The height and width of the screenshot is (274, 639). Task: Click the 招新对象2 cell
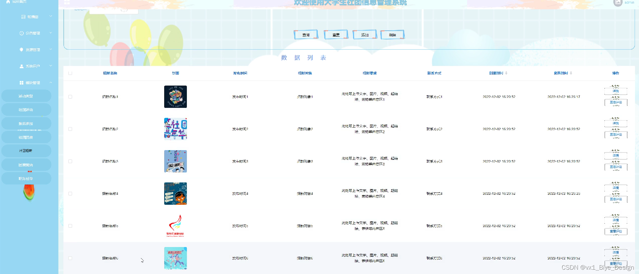pos(305,129)
